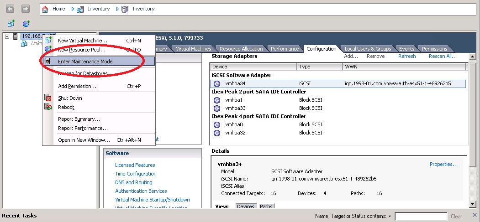The width and height of the screenshot is (480, 222).
Task: Click the Forward navigation arrow button
Action: (x=26, y=9)
